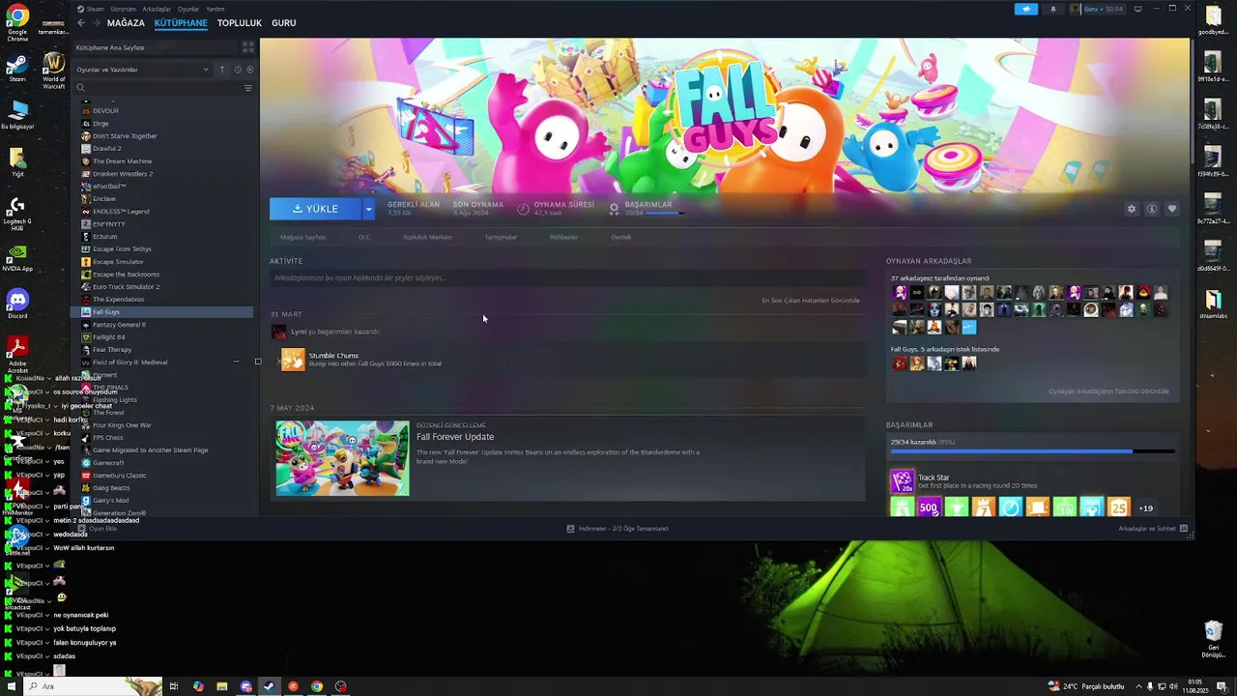Open Stumble Chums achievement icon
The height and width of the screenshot is (696, 1237).
coord(293,360)
